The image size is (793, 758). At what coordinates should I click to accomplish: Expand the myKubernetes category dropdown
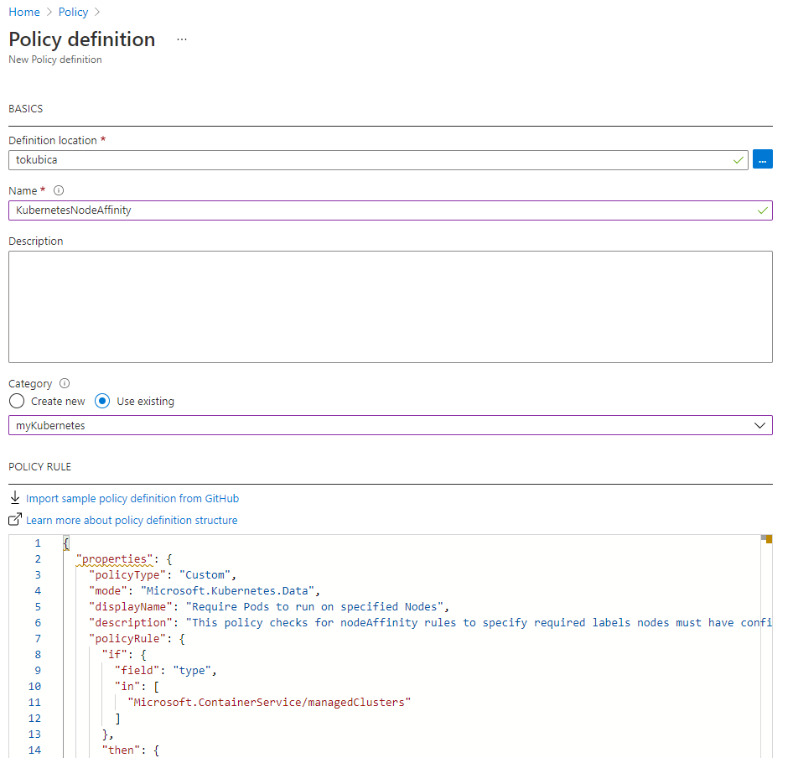[390, 425]
